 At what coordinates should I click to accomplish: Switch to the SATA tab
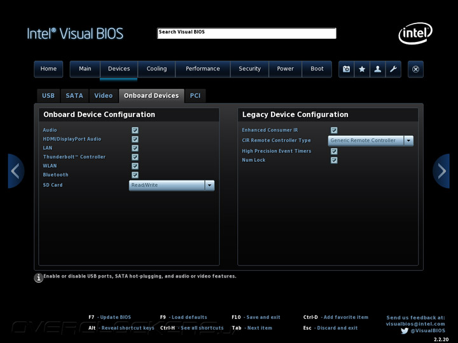tap(74, 96)
